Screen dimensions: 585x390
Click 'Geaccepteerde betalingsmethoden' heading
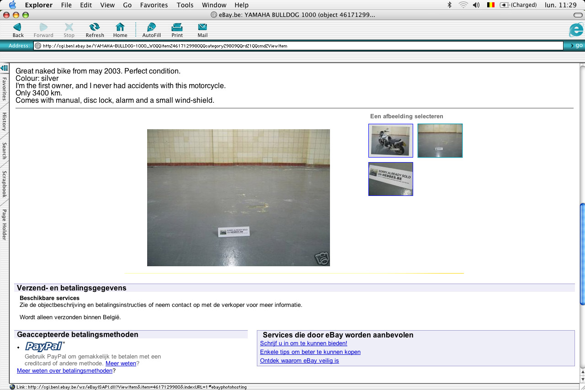tap(78, 335)
